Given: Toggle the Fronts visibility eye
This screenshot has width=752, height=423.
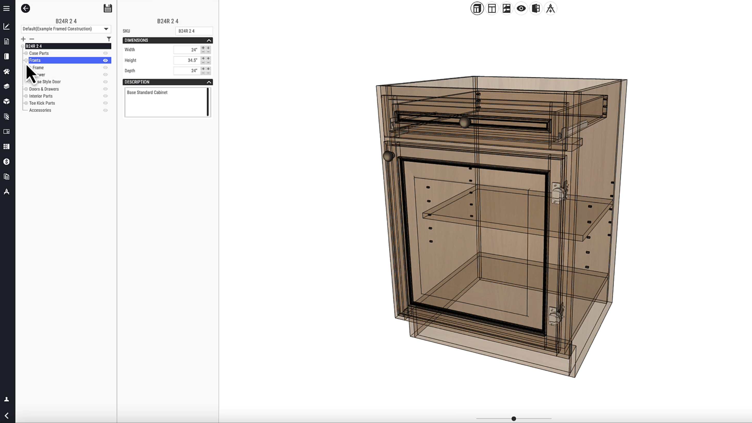Looking at the screenshot, I should [105, 60].
